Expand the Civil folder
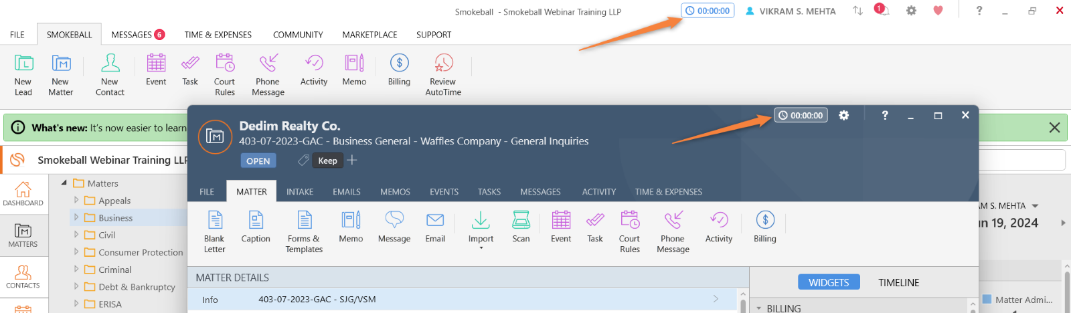The image size is (1071, 313). pyautogui.click(x=76, y=235)
